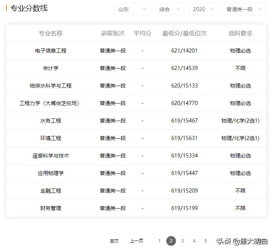The width and height of the screenshot is (274, 251).
Task: Click the chevron arrow in the 山东 selector
Action: pos(145,9)
